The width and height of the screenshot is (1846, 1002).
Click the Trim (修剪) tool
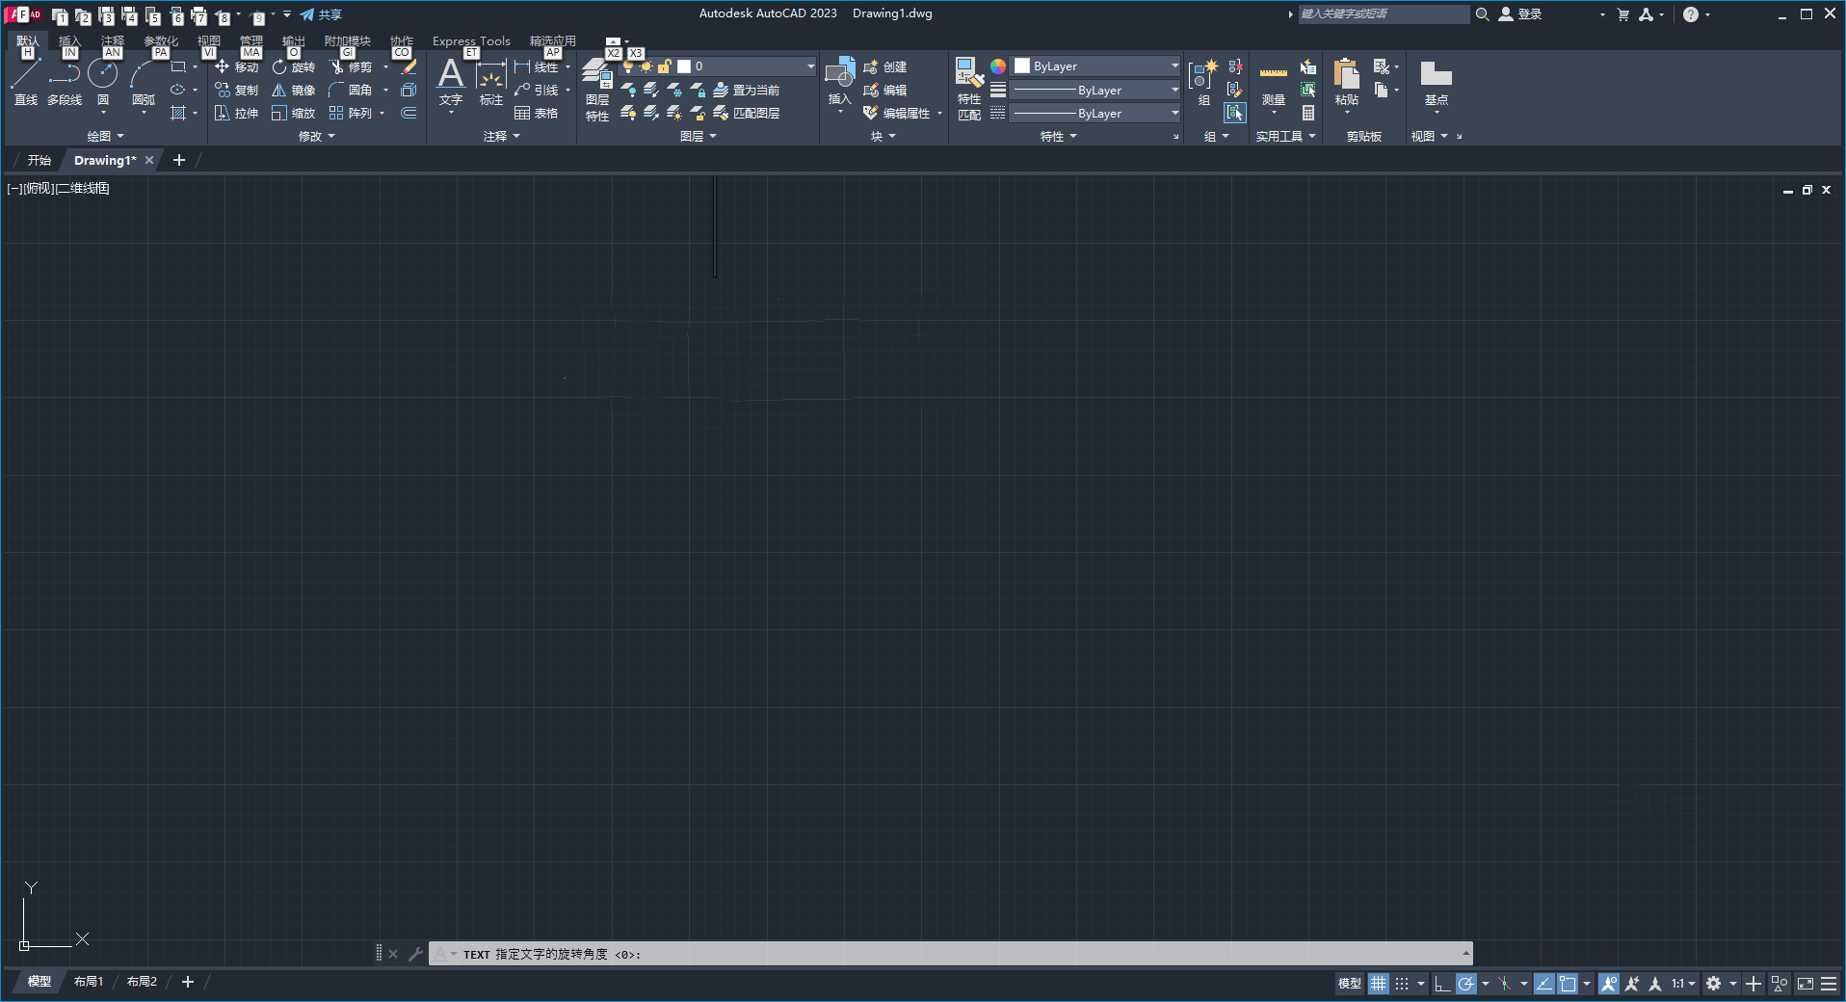(x=351, y=67)
